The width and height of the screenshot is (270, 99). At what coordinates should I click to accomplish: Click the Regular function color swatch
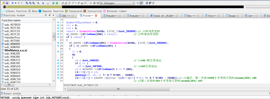(x=40, y=11)
